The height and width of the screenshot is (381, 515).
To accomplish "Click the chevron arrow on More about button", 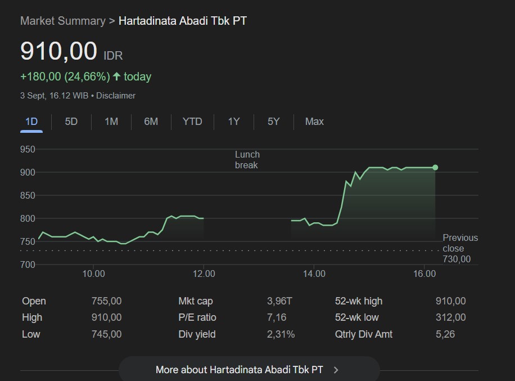I will tap(336, 370).
